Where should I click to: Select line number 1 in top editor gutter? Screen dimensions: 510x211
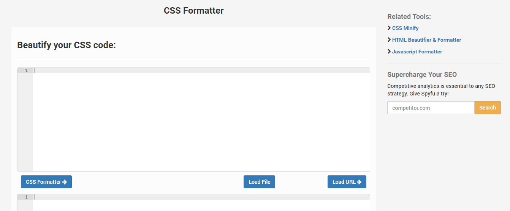pyautogui.click(x=26, y=70)
